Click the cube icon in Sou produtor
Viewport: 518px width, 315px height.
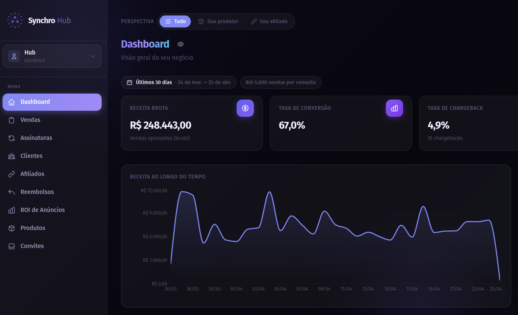pos(201,21)
